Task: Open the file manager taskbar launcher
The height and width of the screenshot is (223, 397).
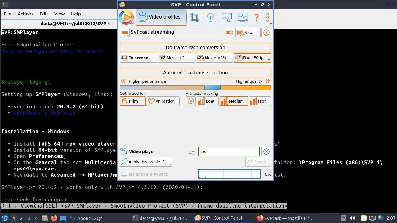Action: 44,218
